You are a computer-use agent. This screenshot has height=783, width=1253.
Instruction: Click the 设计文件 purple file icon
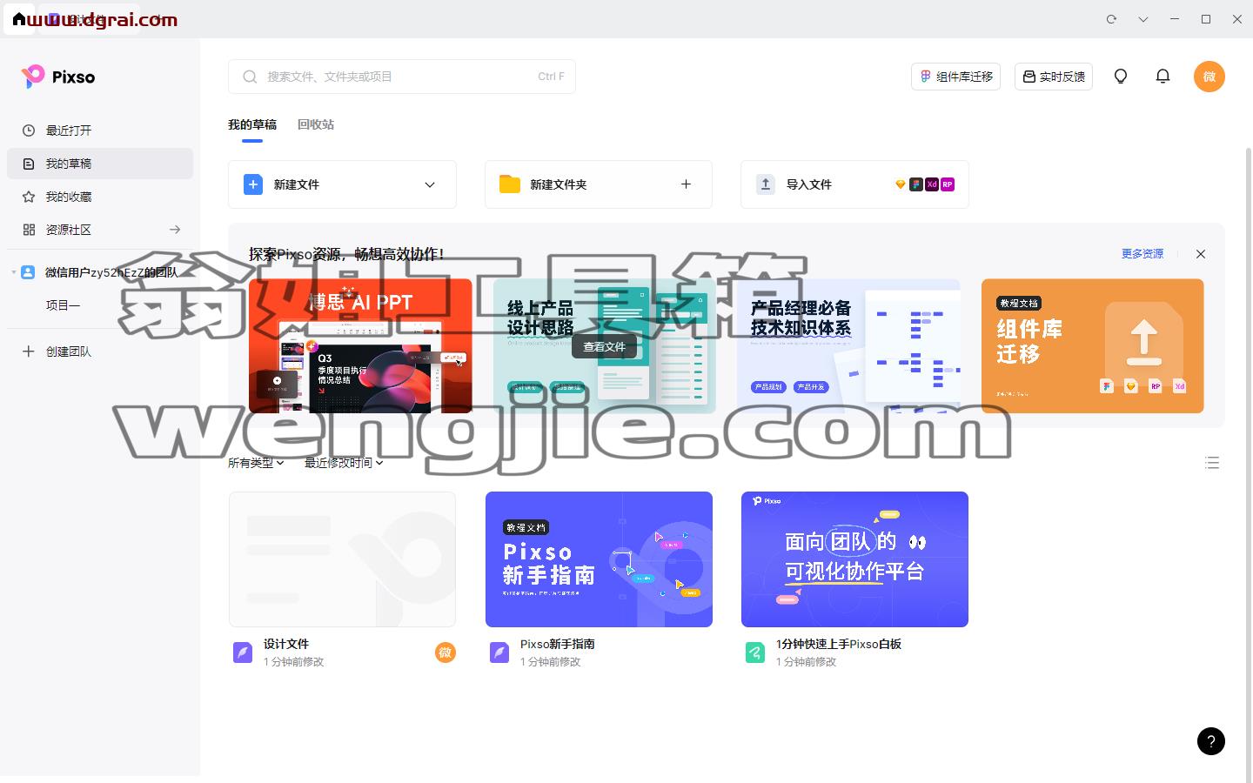coord(243,652)
